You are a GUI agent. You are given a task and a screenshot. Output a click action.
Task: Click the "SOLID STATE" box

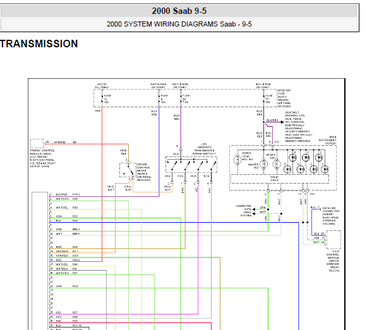pos(280,179)
